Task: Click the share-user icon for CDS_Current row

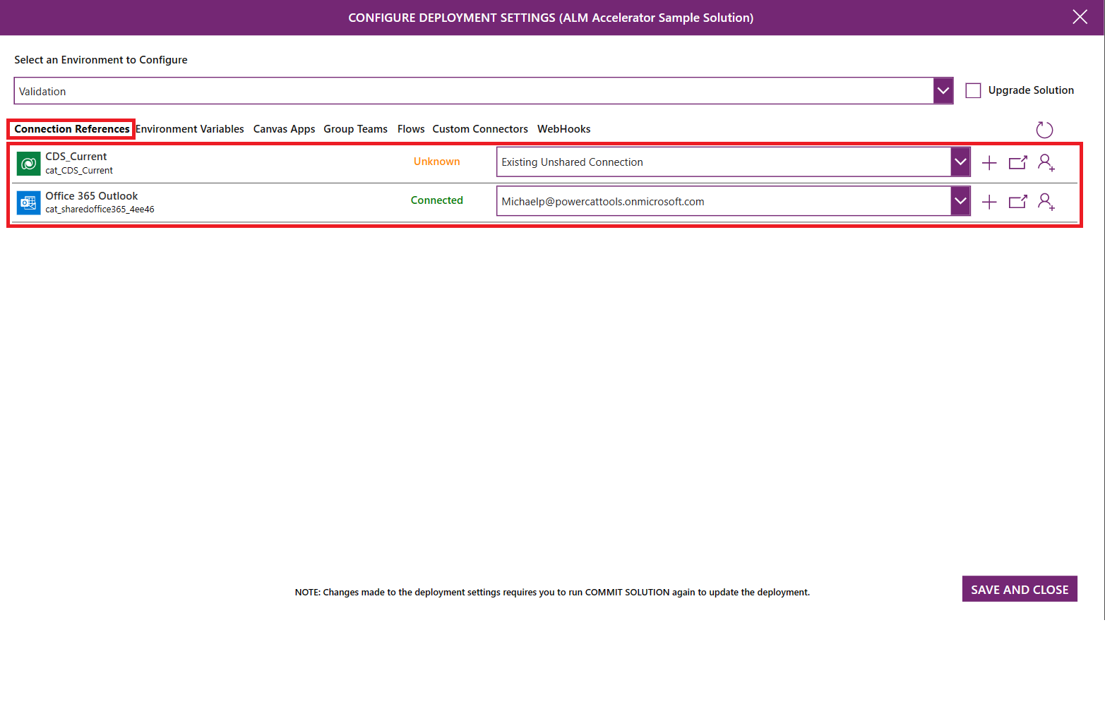Action: [1046, 162]
